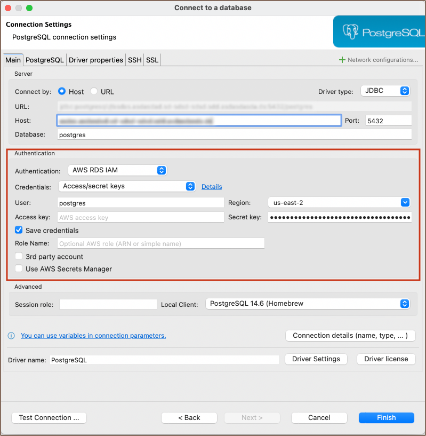Viewport: 426px width, 436px height.
Task: Switch to the SSH tab
Action: tap(134, 60)
